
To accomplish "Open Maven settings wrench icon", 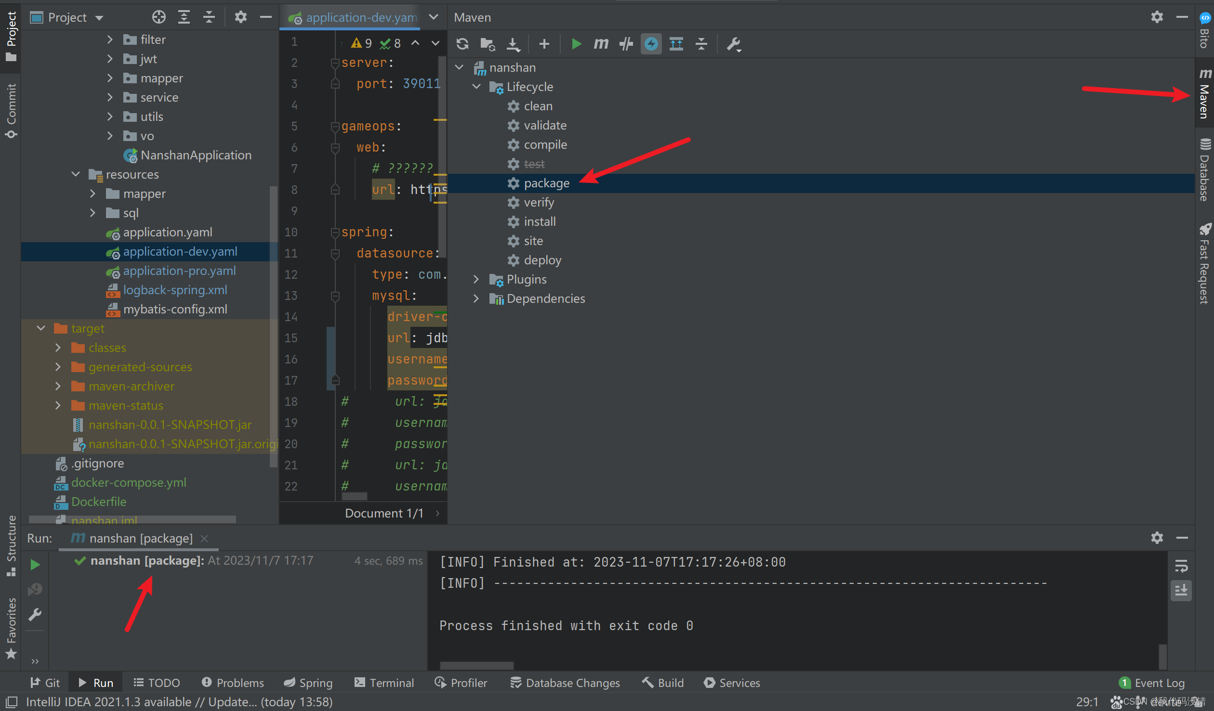I will pos(734,44).
